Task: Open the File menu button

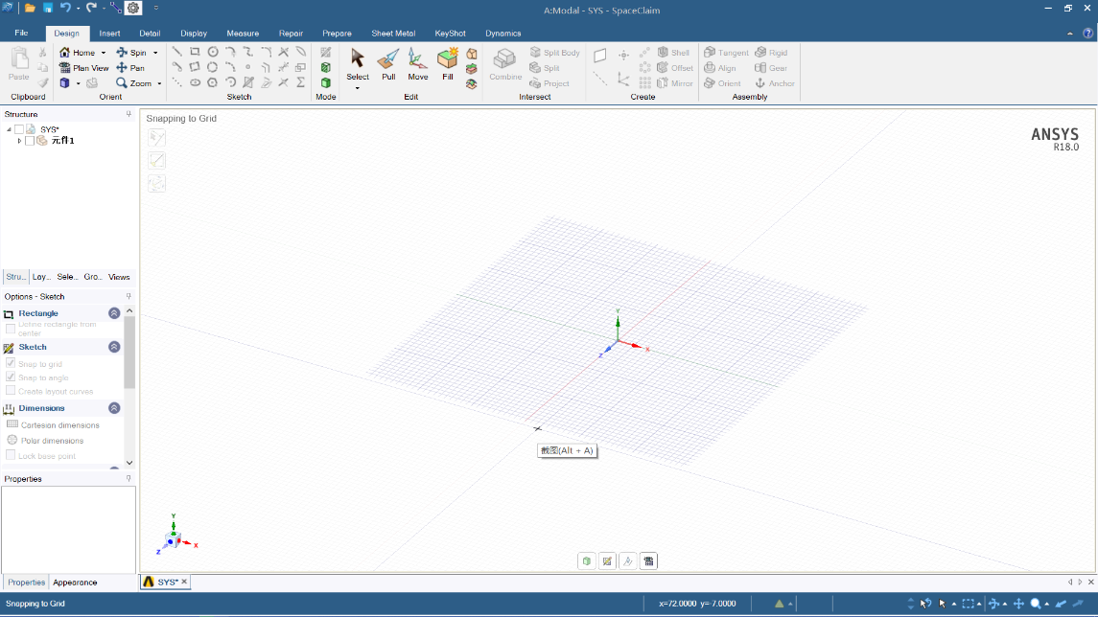Action: point(21,34)
